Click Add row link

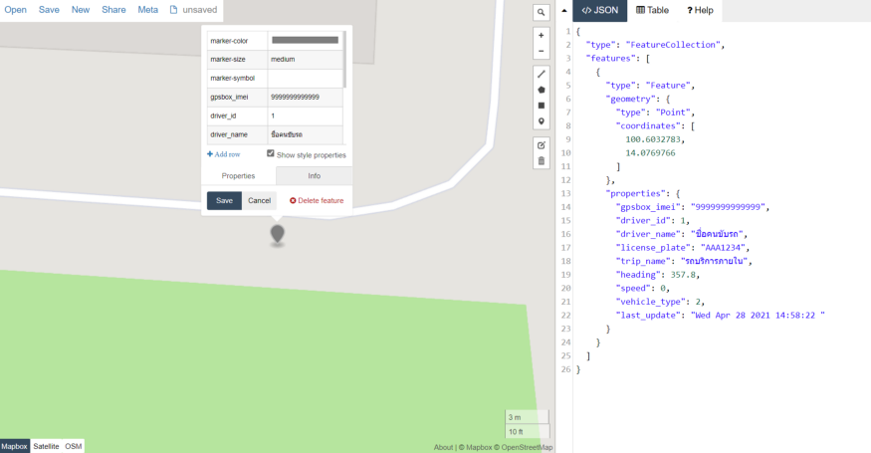pyautogui.click(x=223, y=154)
